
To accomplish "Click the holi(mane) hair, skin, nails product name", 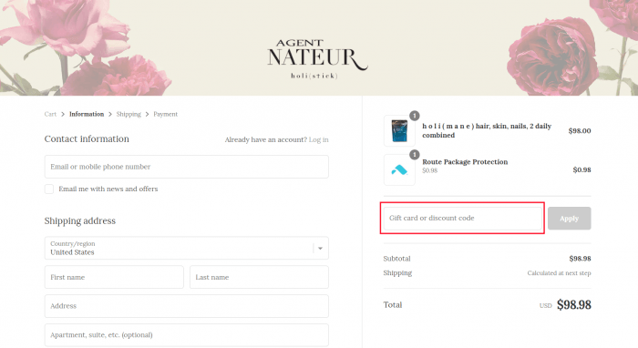I will click(487, 130).
